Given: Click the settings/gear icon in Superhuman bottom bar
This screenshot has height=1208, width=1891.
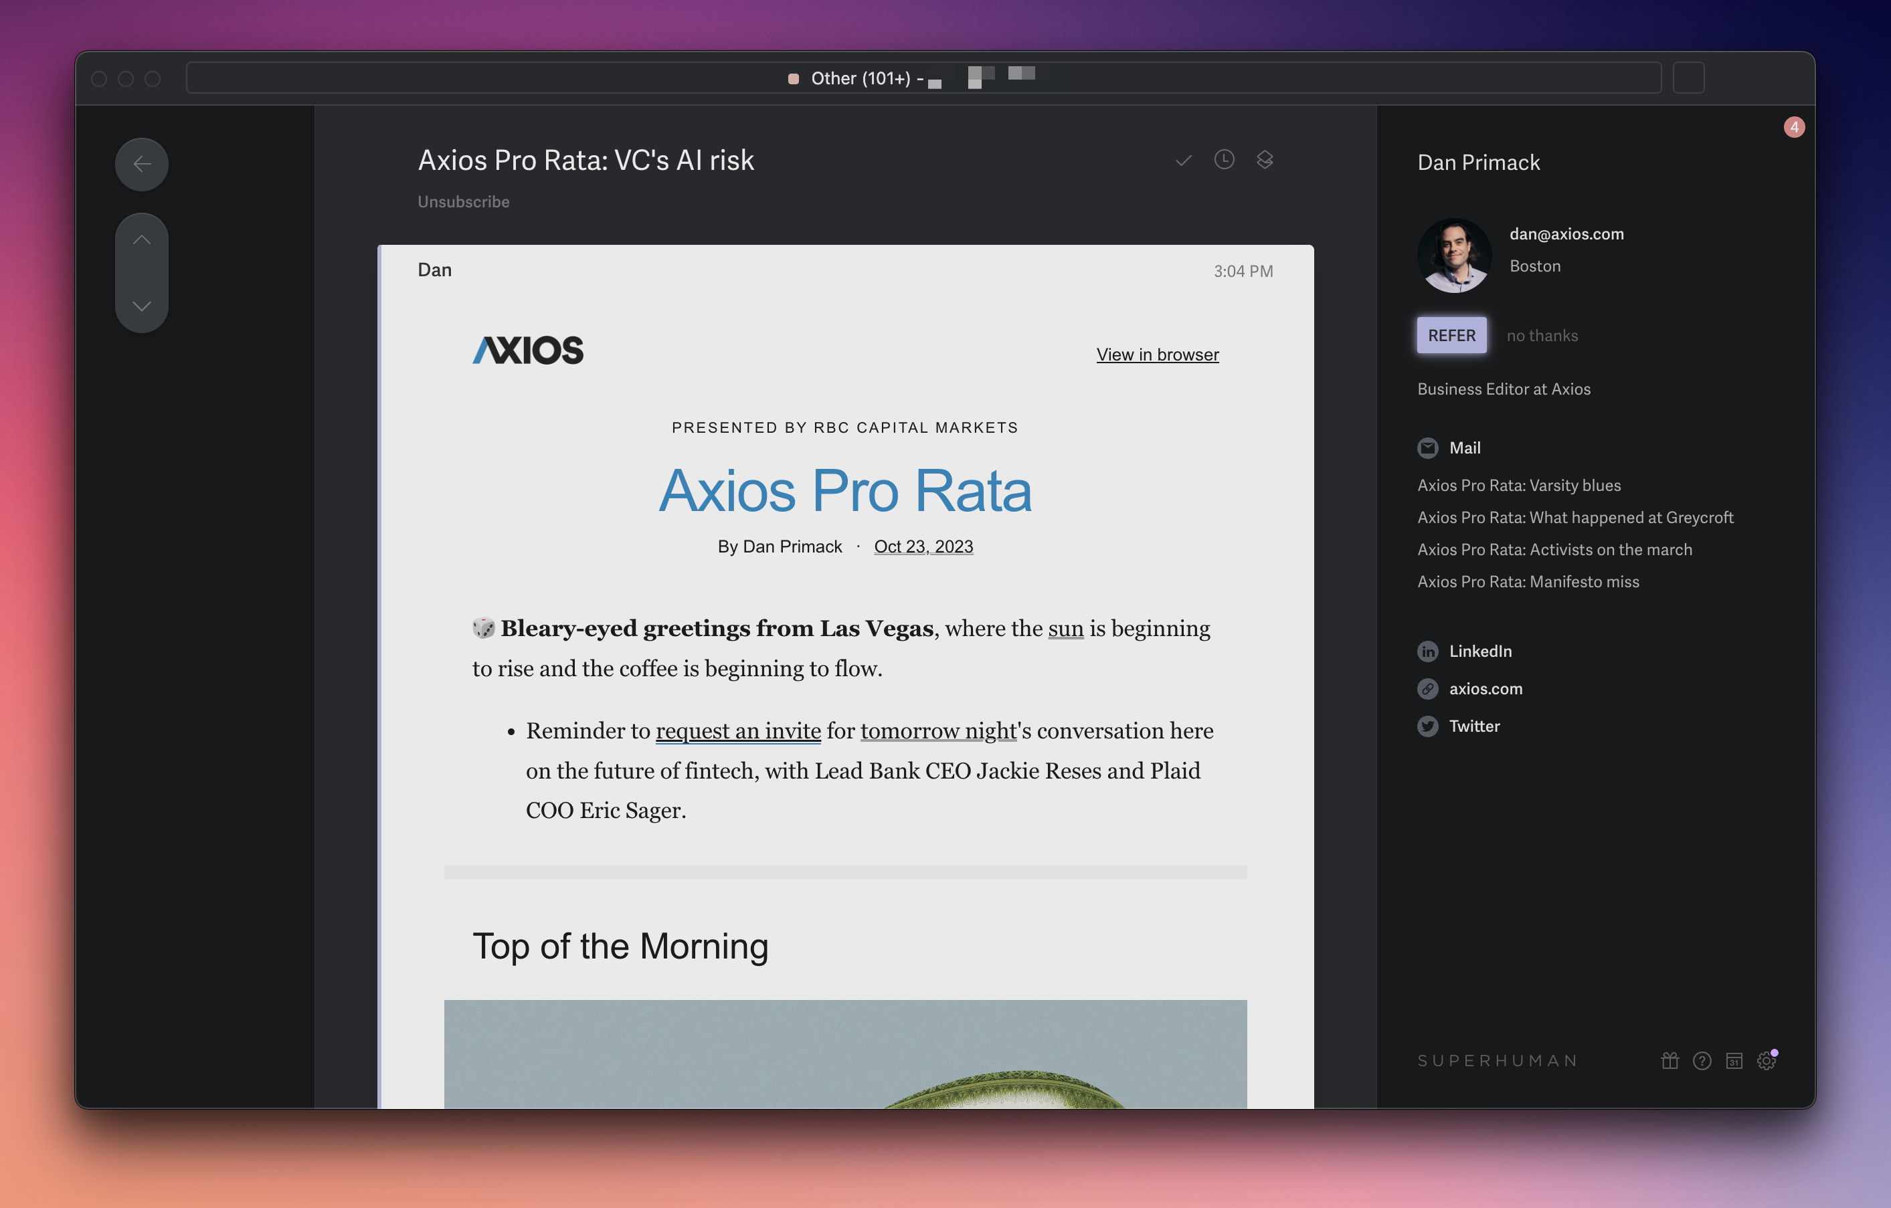Looking at the screenshot, I should [x=1767, y=1061].
